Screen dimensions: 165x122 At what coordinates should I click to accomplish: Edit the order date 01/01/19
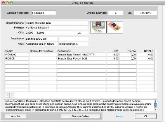point(145,13)
